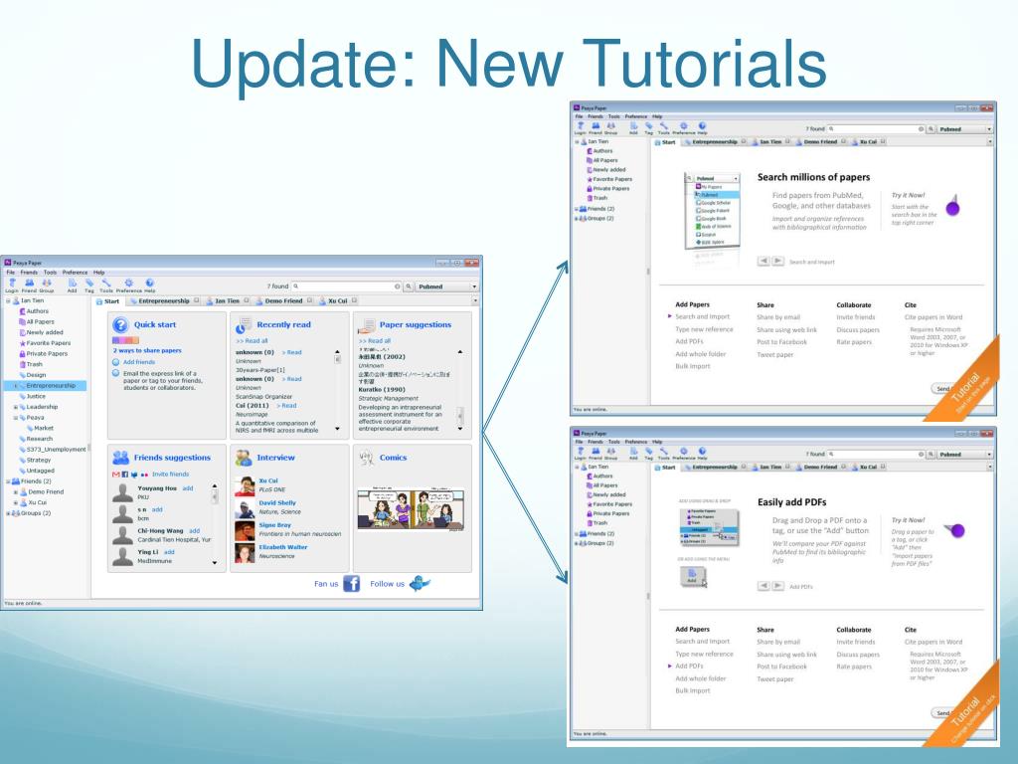Screen dimensions: 1018x764
Task: Click the Tag toolbar icon in left window
Action: coord(89,286)
